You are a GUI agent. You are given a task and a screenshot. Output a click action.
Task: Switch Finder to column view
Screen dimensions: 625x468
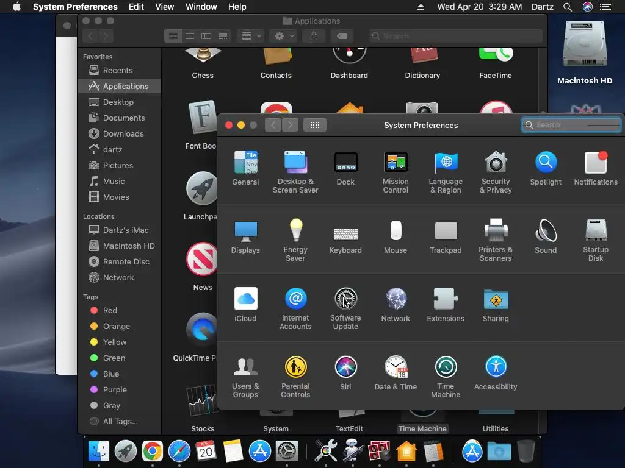pyautogui.click(x=206, y=36)
